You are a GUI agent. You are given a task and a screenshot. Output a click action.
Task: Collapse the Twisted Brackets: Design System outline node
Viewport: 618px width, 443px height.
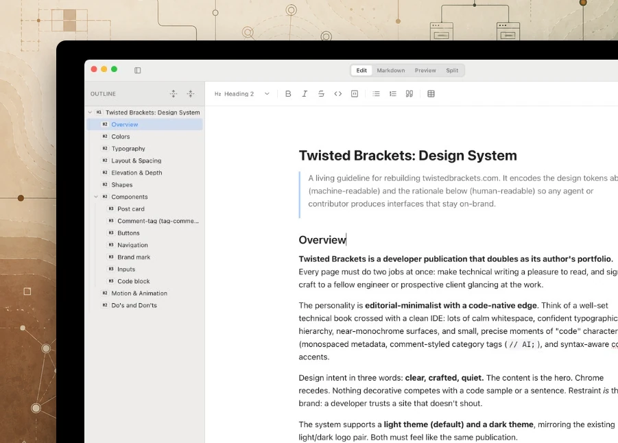[90, 112]
